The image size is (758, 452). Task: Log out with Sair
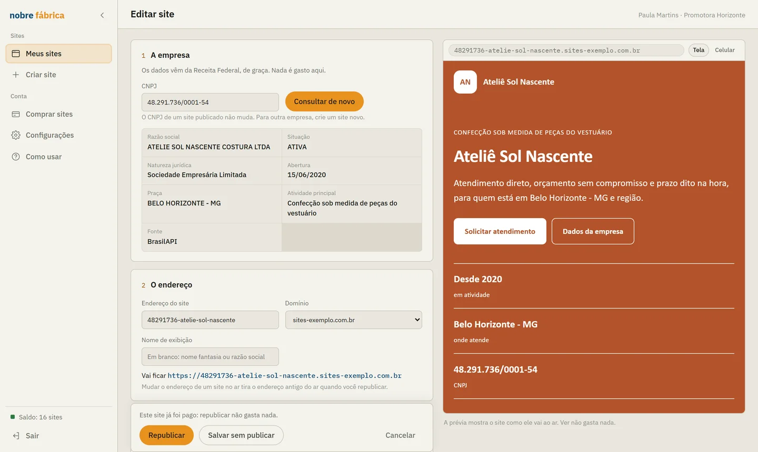pos(58,436)
